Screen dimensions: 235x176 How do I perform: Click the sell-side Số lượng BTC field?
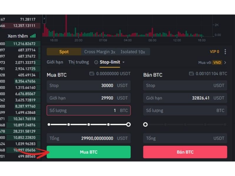pyautogui.click(x=185, y=111)
